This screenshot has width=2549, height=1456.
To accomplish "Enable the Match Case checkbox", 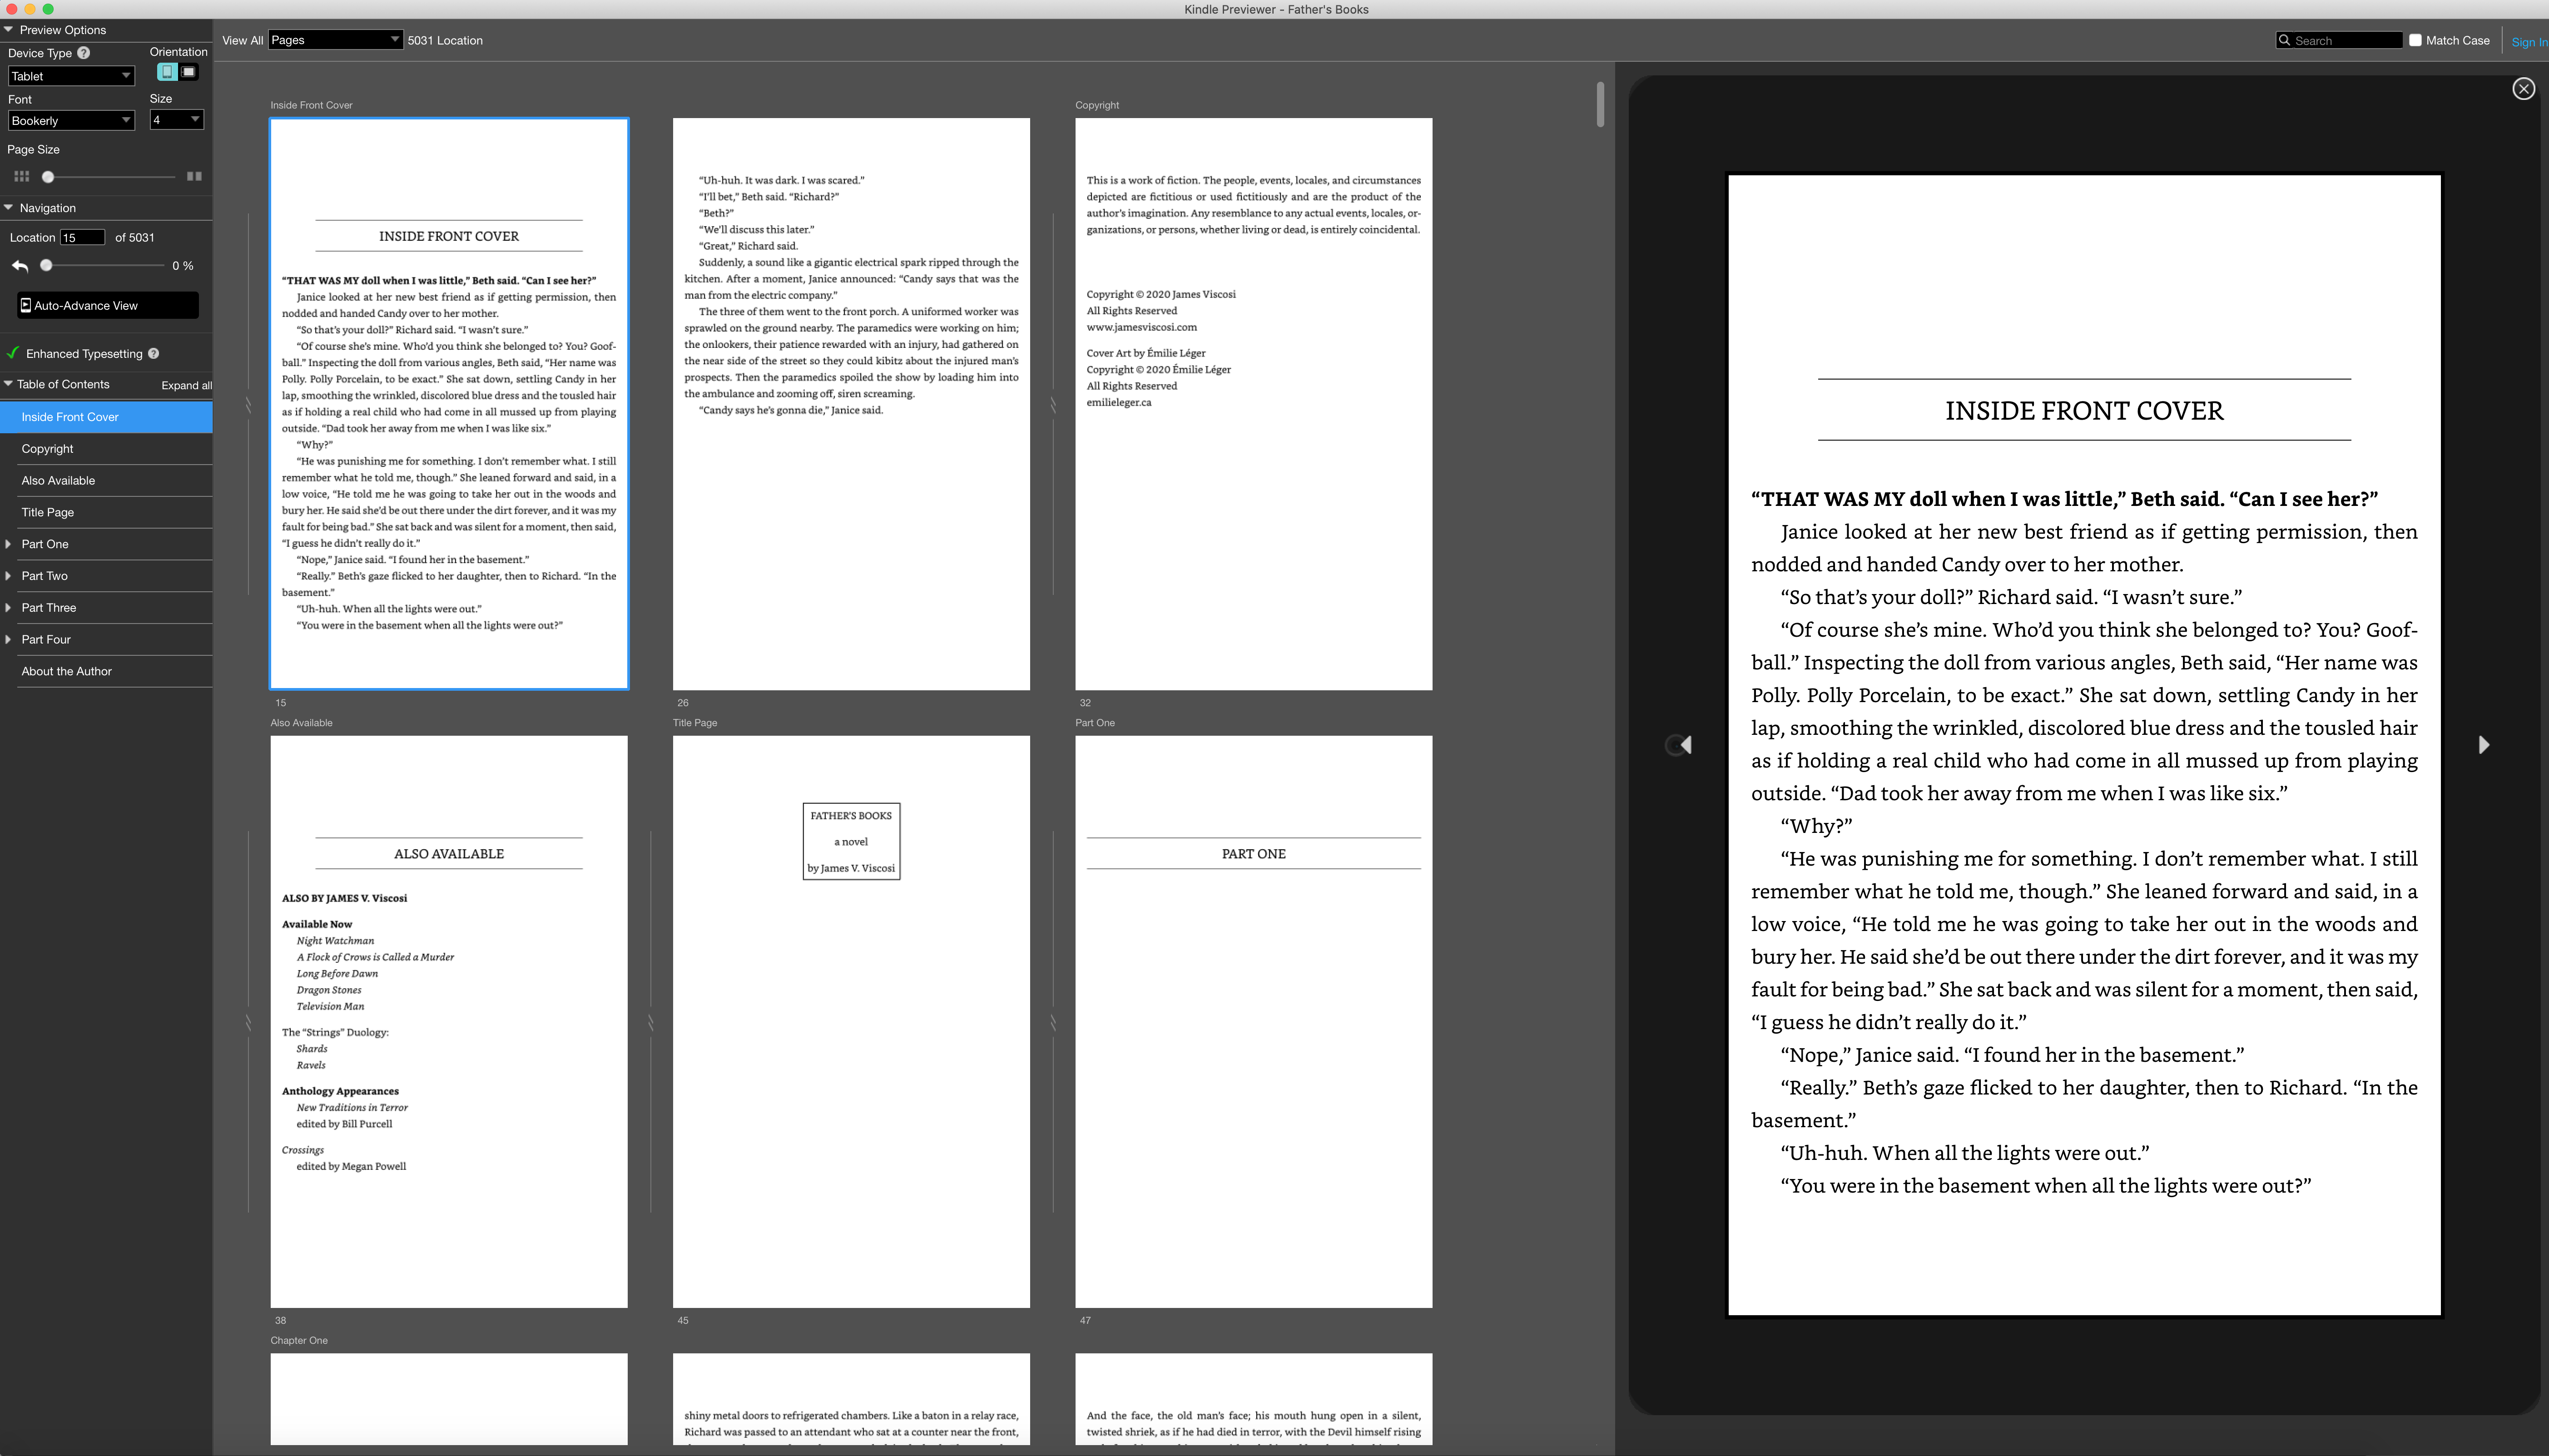I will pos(2415,41).
